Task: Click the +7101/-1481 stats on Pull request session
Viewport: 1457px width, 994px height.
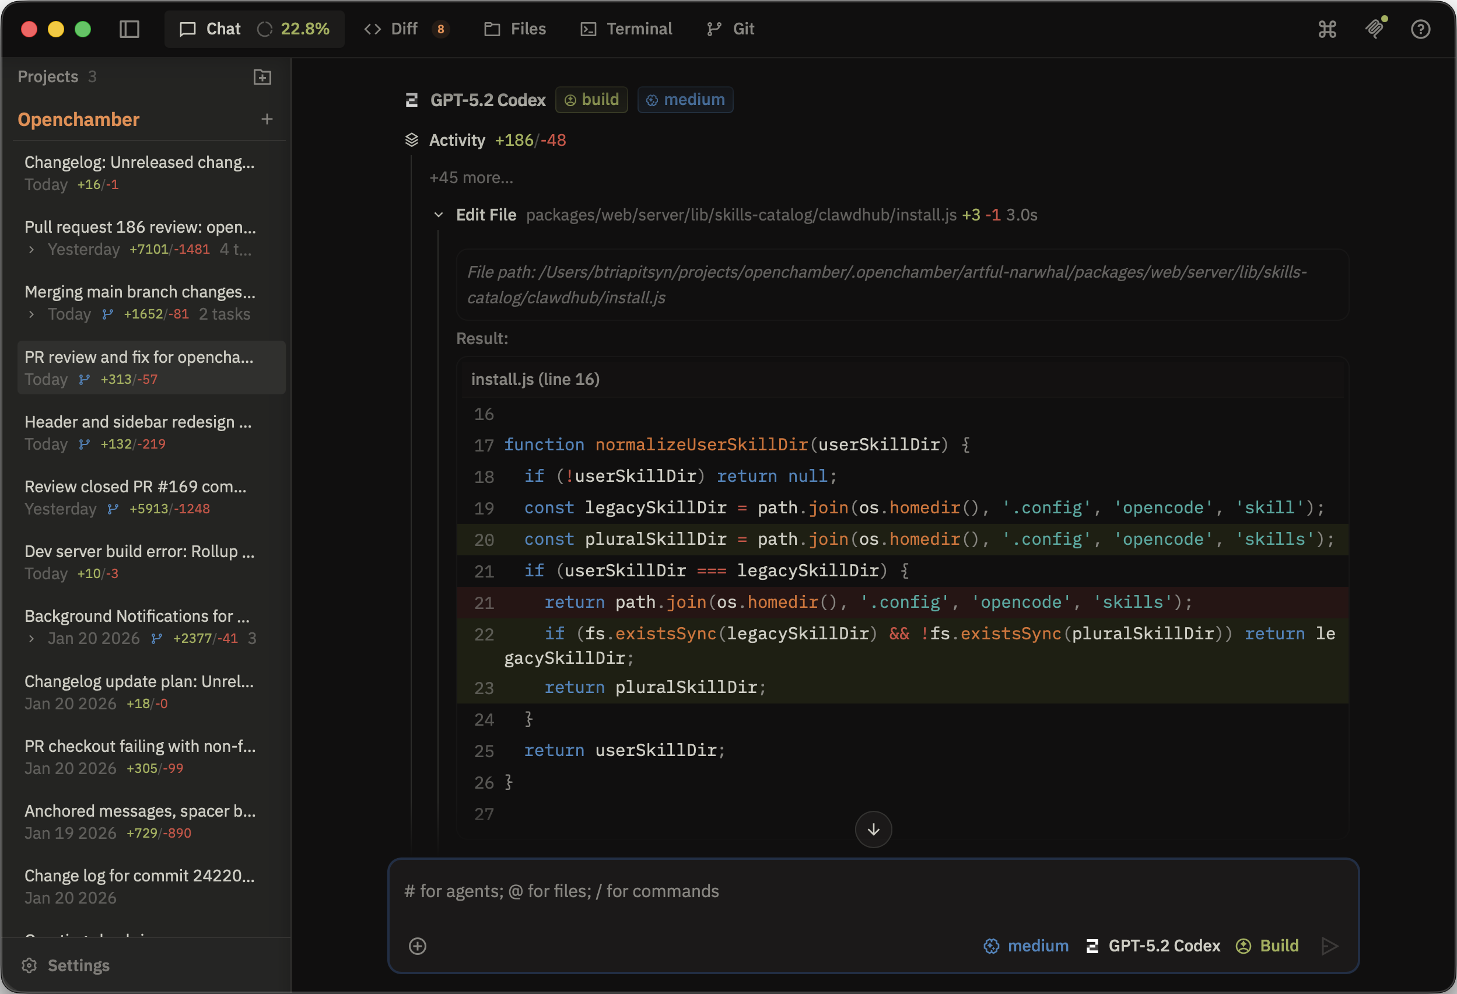Action: (169, 250)
